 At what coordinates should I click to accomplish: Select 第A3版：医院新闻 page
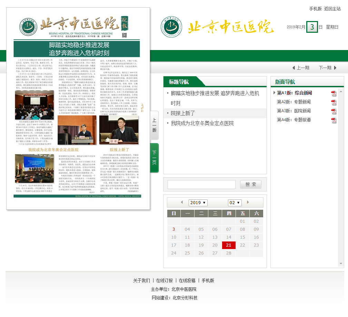click(294, 111)
